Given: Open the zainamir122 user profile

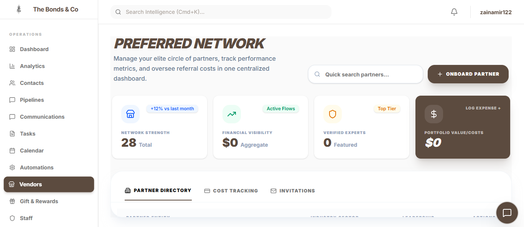Looking at the screenshot, I should pos(496,12).
